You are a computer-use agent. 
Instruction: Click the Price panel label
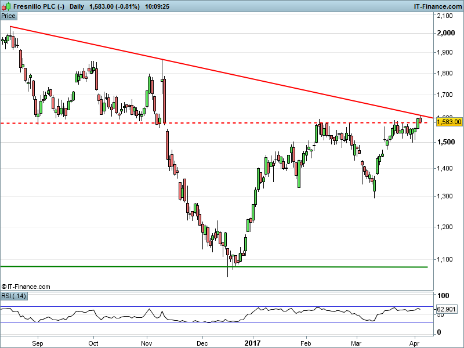(8, 16)
